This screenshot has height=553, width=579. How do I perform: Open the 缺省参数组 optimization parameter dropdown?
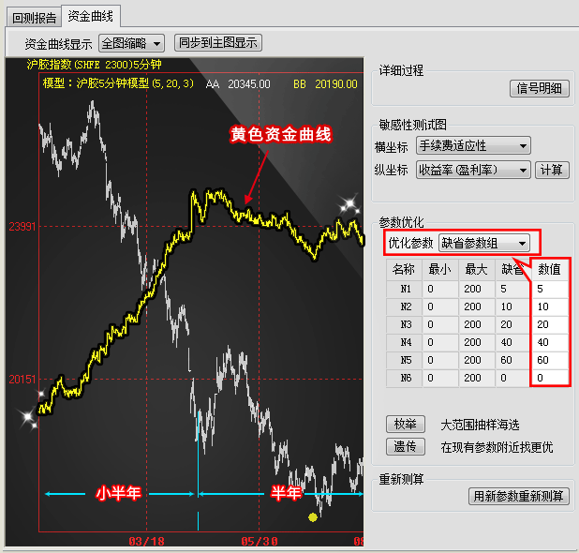(484, 243)
